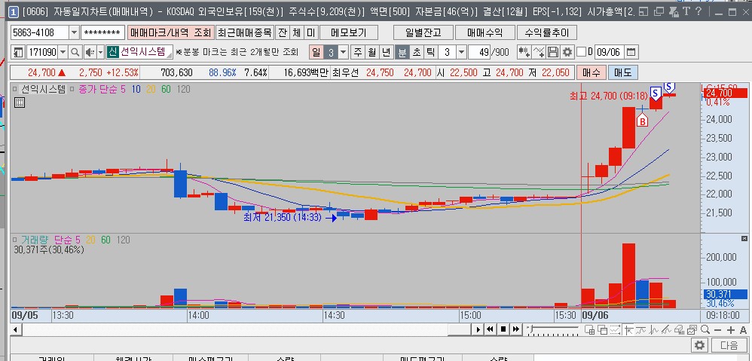Click the add candle chart icon

(x=524, y=52)
